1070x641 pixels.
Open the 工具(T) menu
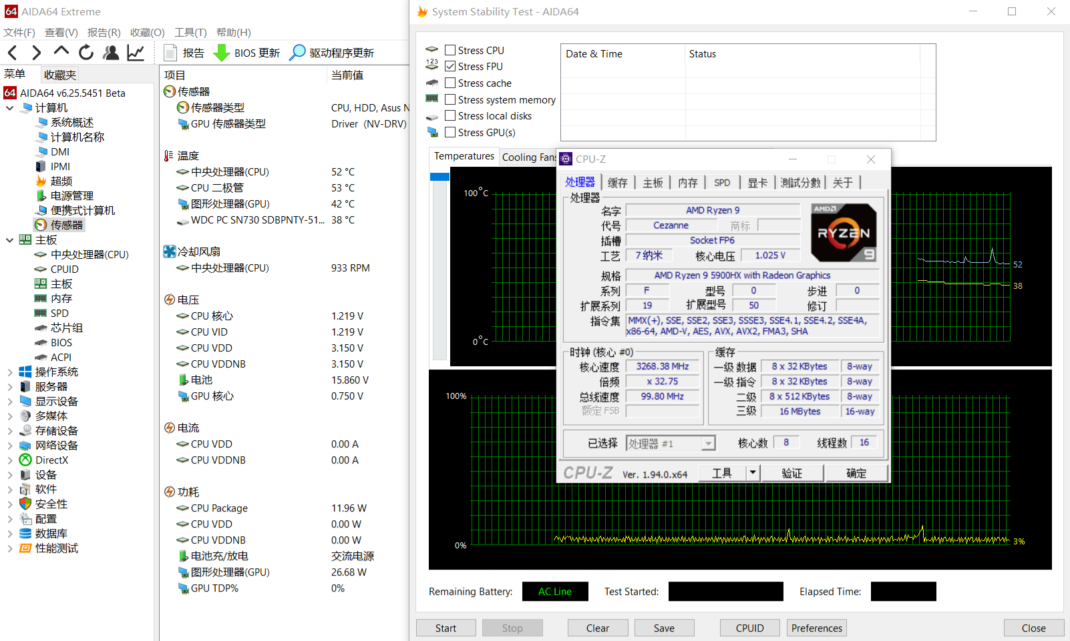(x=190, y=32)
